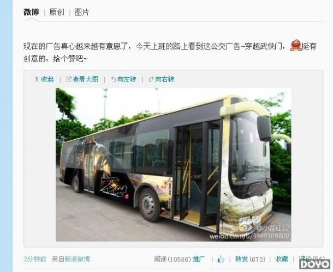Select the 微博 tab

pos(31,12)
